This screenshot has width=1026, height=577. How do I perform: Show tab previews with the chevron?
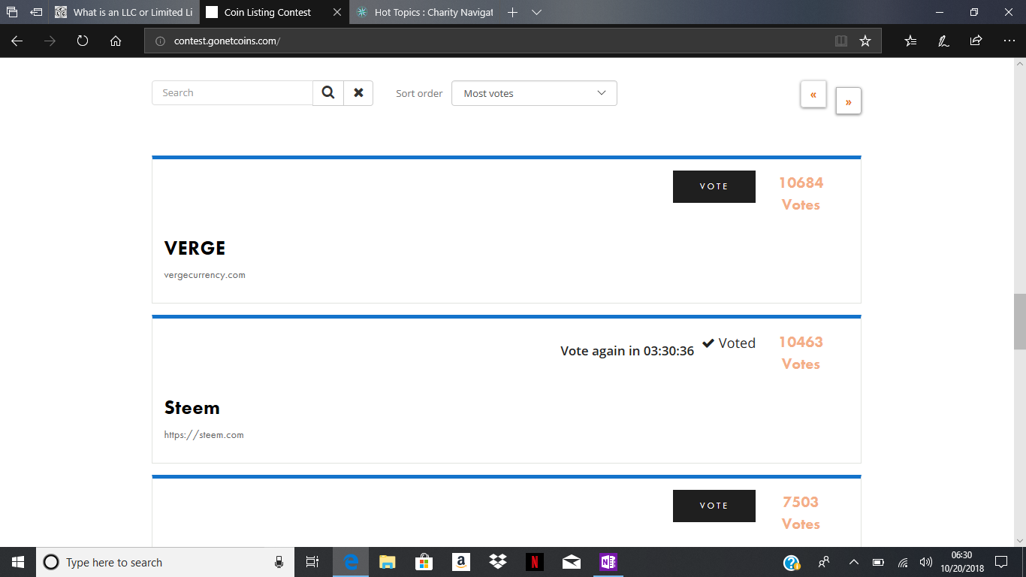(x=536, y=13)
